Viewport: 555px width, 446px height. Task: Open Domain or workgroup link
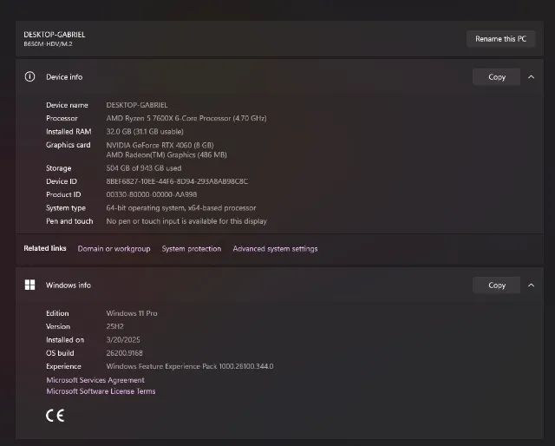click(114, 249)
